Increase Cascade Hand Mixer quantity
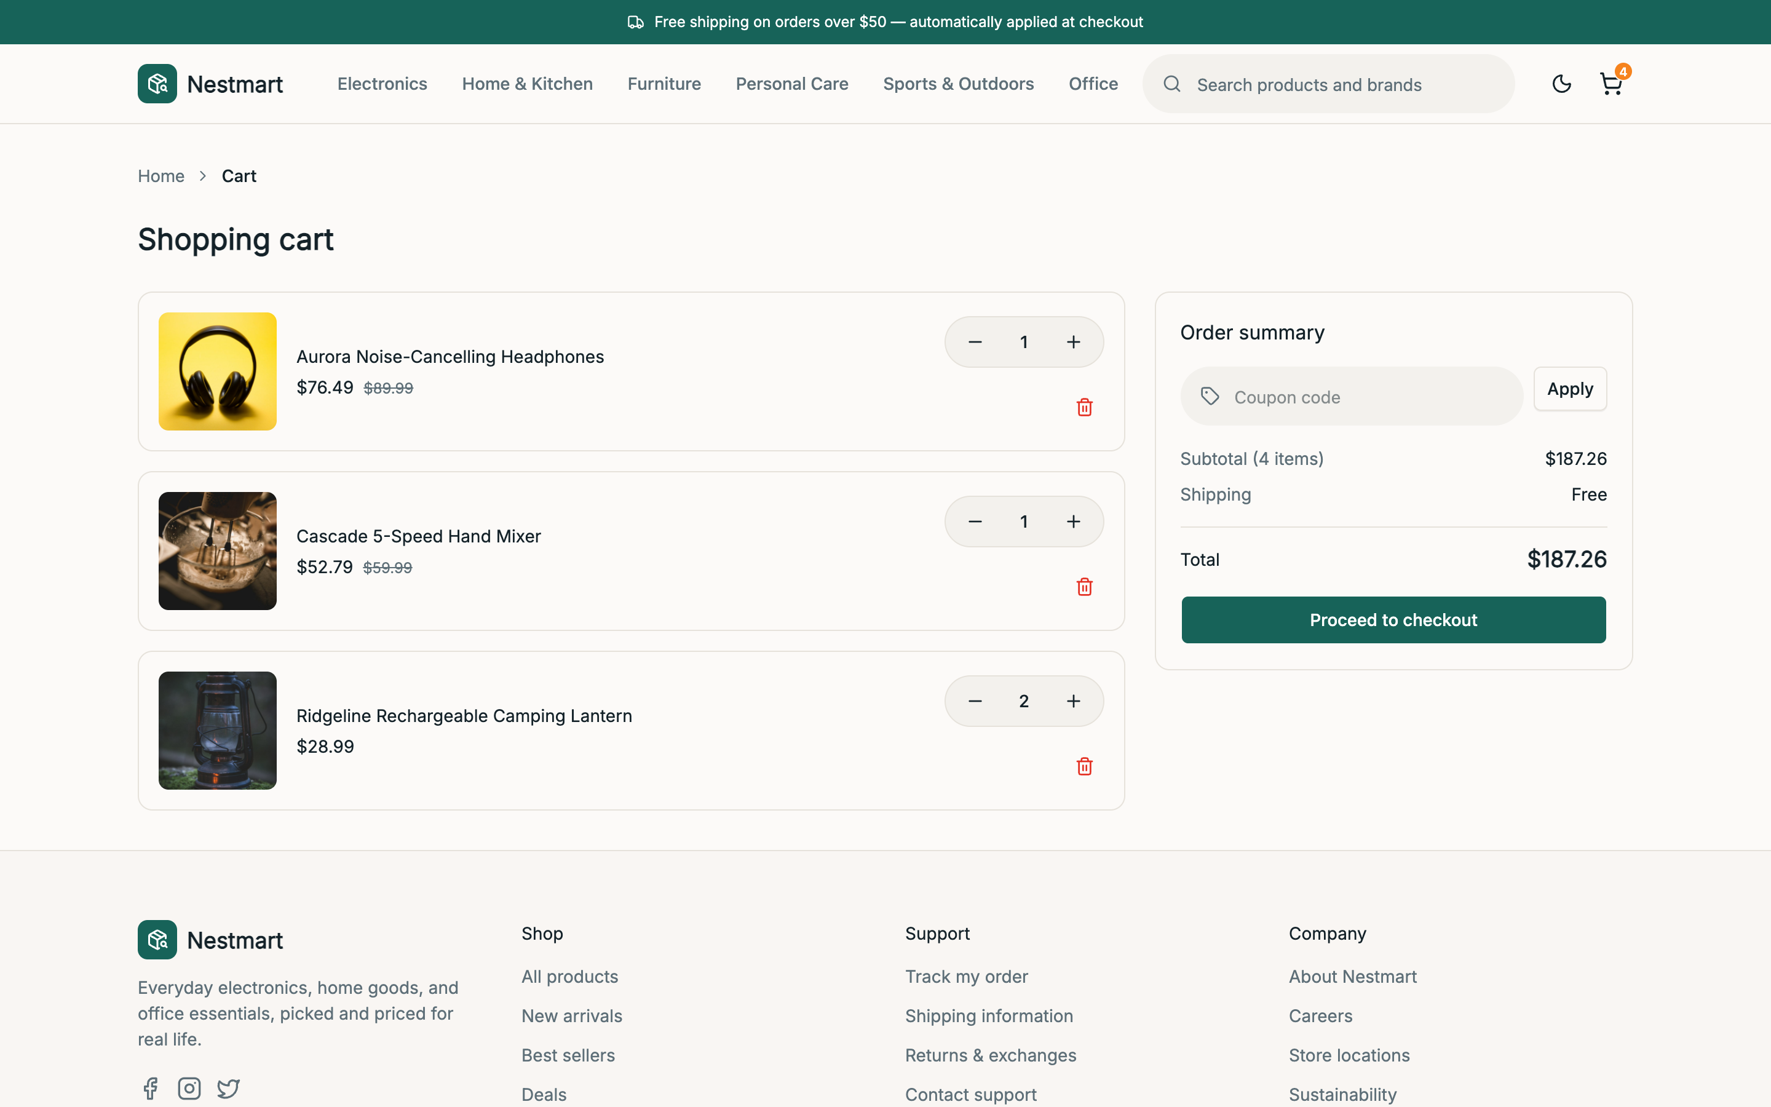Viewport: 1771px width, 1107px height. coord(1073,522)
